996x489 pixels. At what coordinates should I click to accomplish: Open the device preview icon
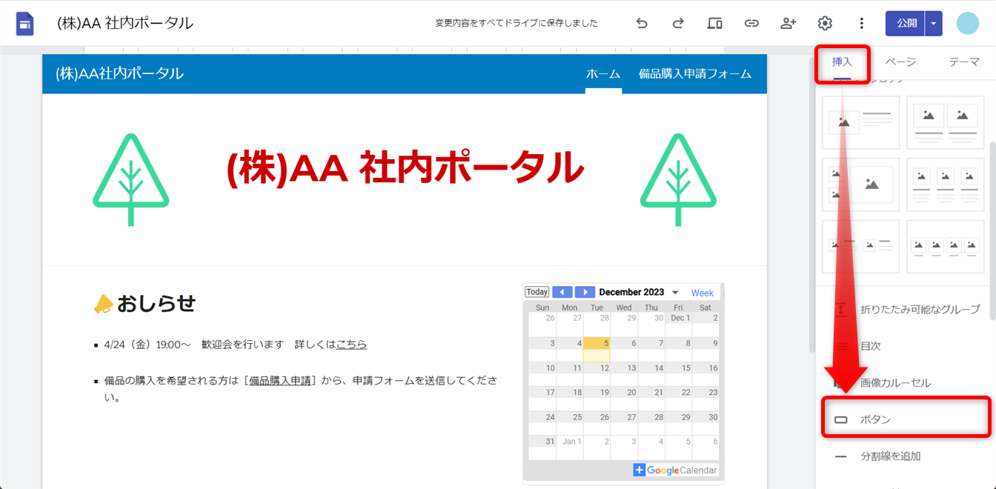click(714, 23)
